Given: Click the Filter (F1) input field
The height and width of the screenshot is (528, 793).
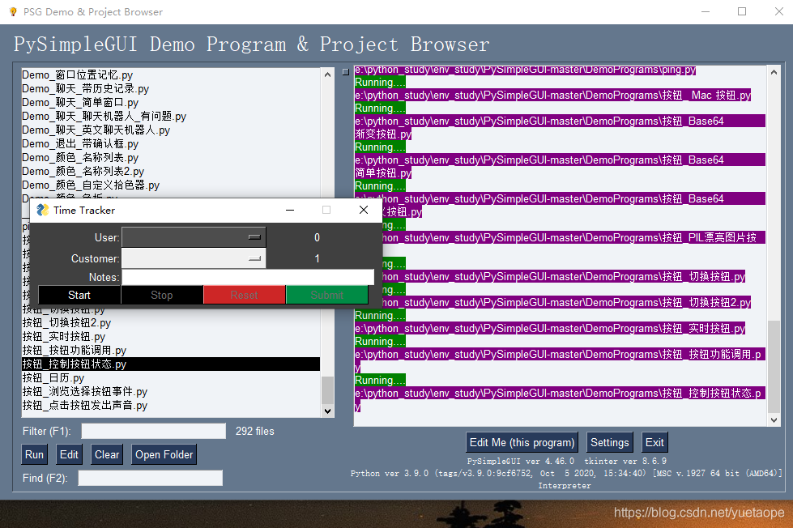Looking at the screenshot, I should click(154, 431).
